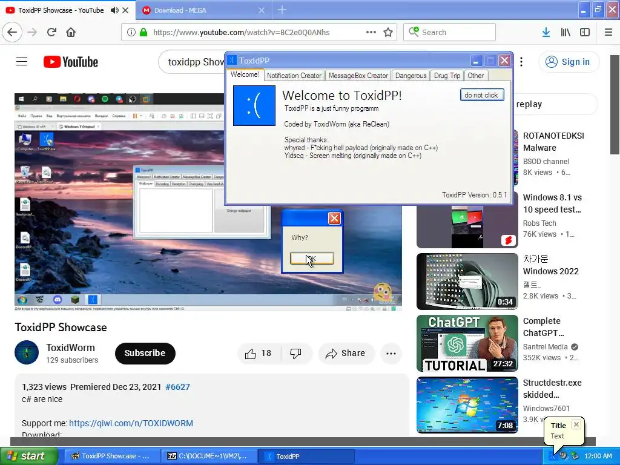Click the #6627 hashtag link
Image resolution: width=620 pixels, height=465 pixels.
177,387
